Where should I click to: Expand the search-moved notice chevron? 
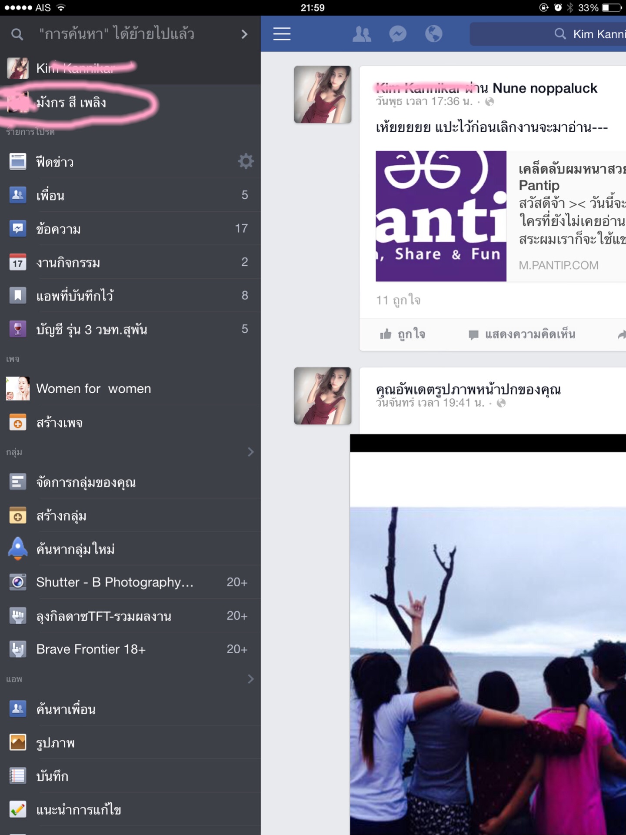[x=244, y=34]
